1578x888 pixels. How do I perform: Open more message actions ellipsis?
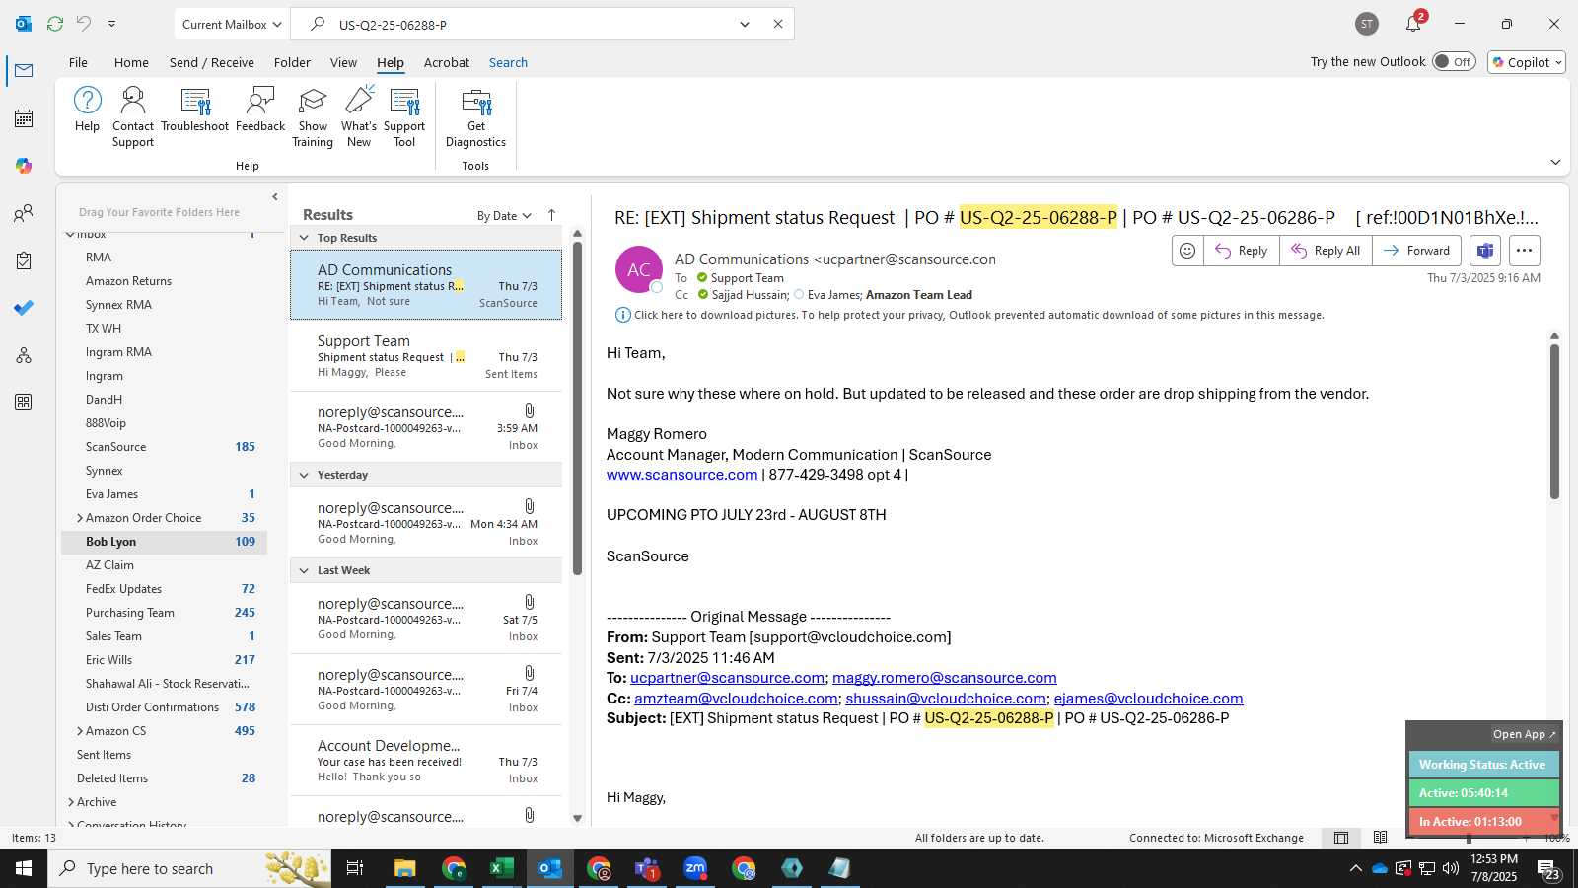click(x=1524, y=251)
